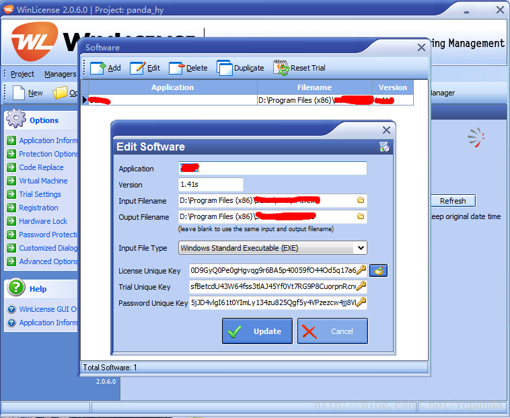Click the Refresh button in main window
The height and width of the screenshot is (418, 510).
453,201
